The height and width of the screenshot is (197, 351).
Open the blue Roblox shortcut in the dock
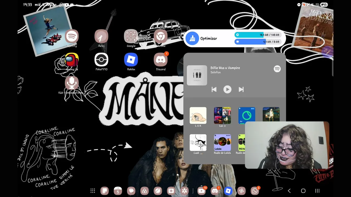tap(228, 191)
